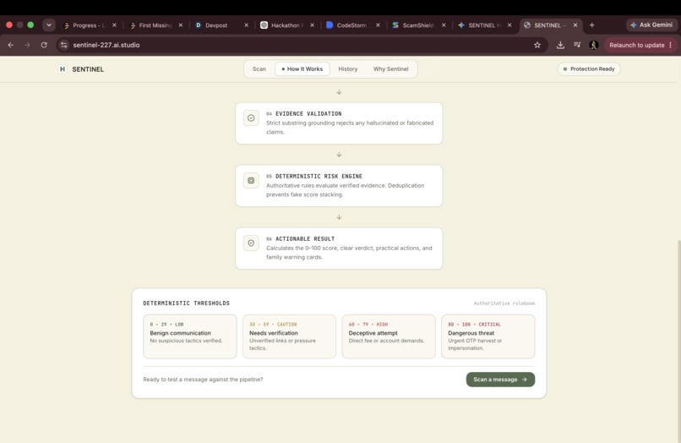Open a new browser tab
Screen dimensions: 681x443
tap(591, 25)
